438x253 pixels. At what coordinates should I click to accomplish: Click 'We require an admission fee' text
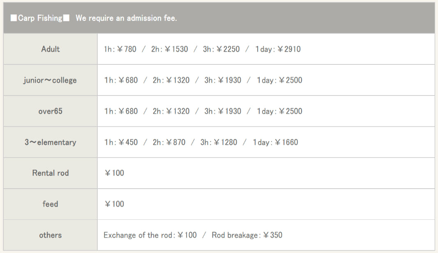[126, 18]
